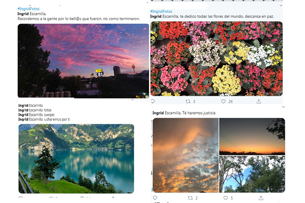Expand the mountain lake tweet options chevron
The width and height of the screenshot is (305, 203).
132,100
